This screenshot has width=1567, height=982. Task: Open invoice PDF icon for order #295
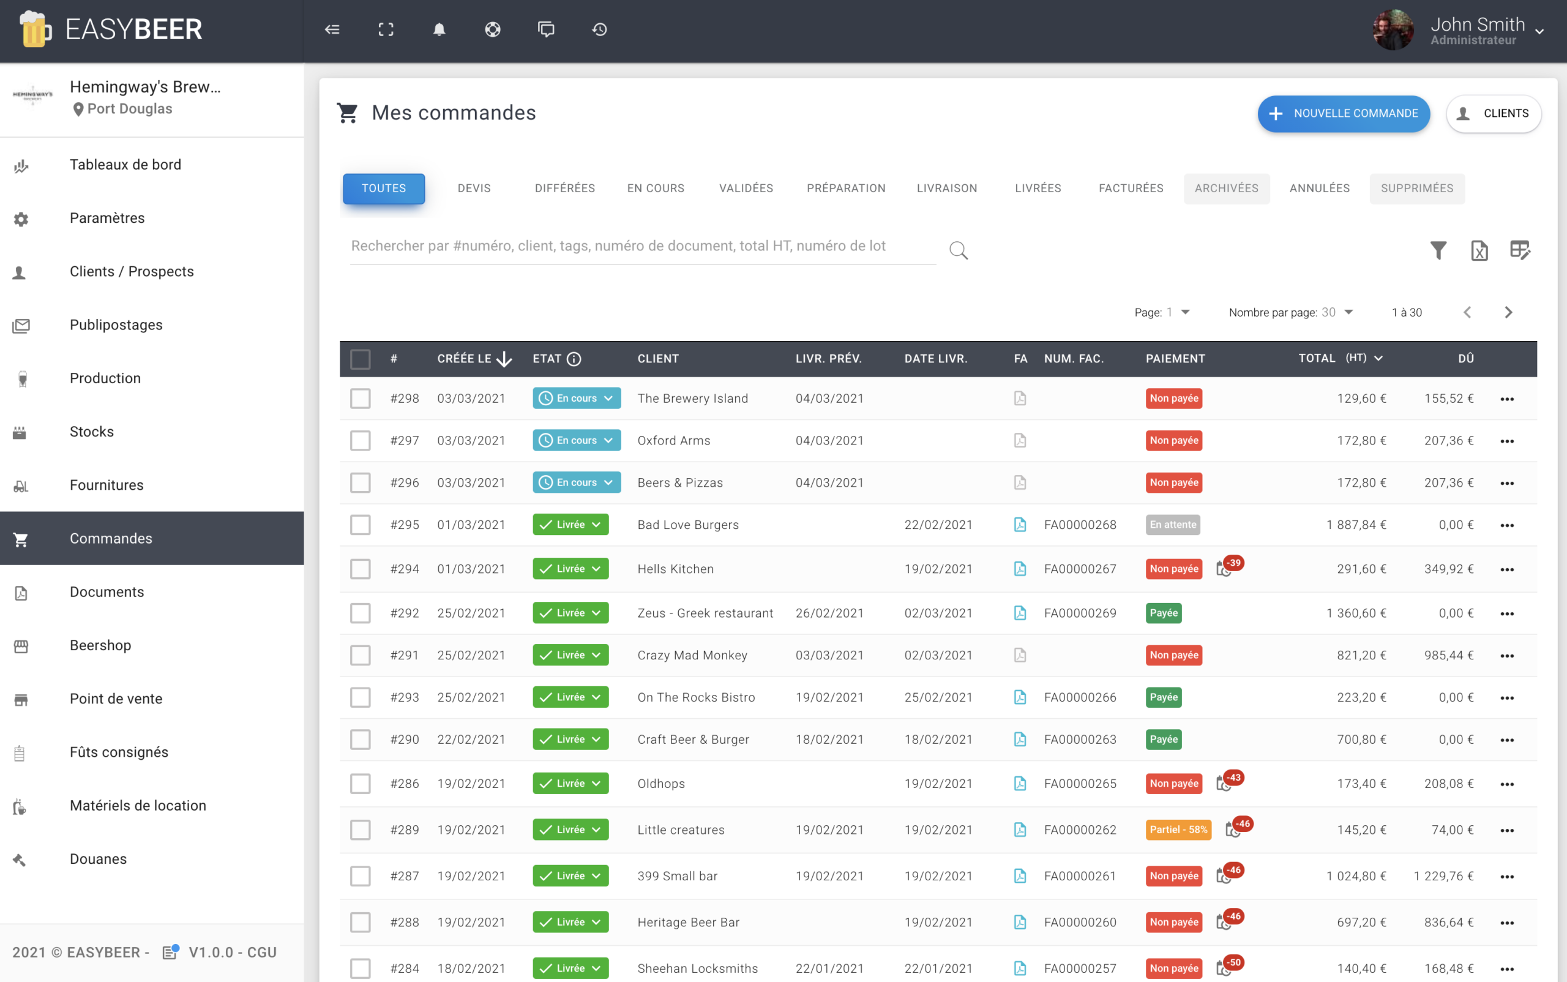click(x=1020, y=525)
